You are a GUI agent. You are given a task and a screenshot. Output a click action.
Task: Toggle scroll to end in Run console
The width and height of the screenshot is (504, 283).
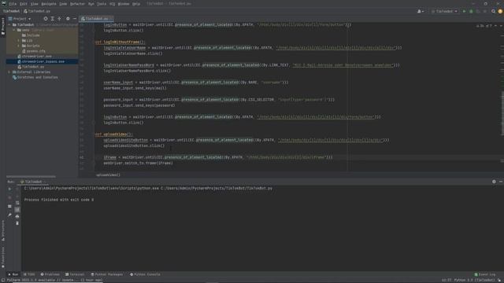click(17, 210)
